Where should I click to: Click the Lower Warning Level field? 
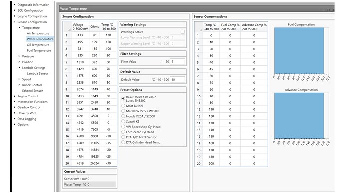[x=177, y=37]
